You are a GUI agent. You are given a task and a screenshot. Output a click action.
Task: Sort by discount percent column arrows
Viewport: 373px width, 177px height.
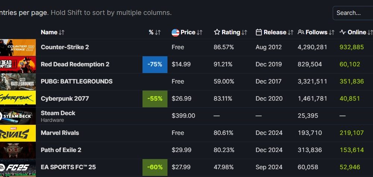(x=158, y=32)
